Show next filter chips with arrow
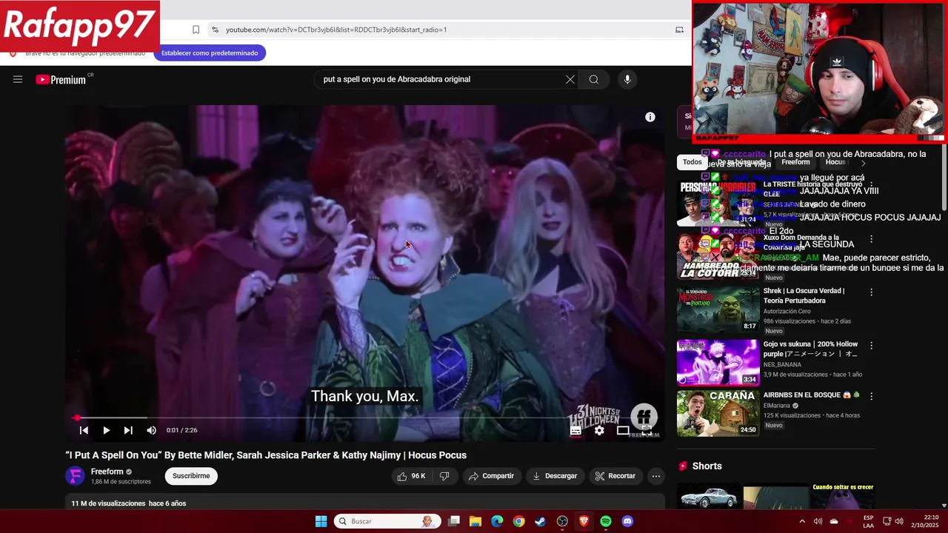Screen dimensions: 948x533 click(863, 163)
